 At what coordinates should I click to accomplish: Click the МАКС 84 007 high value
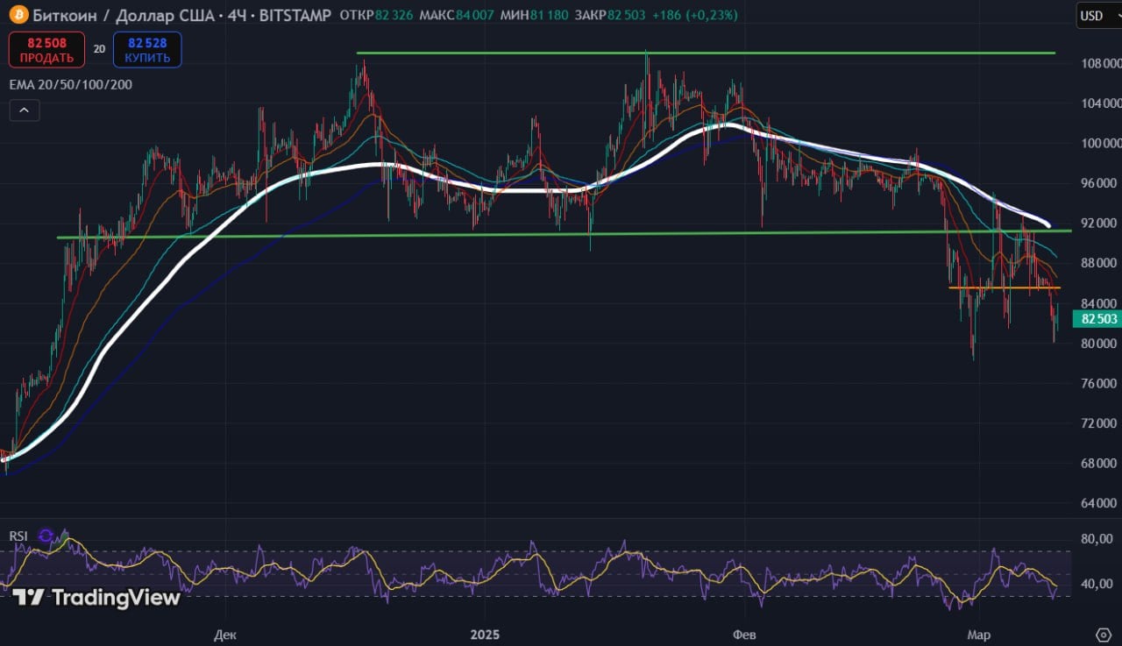pos(456,15)
